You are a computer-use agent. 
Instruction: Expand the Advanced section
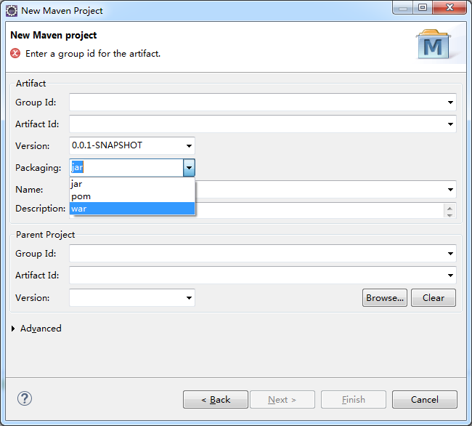click(x=13, y=329)
